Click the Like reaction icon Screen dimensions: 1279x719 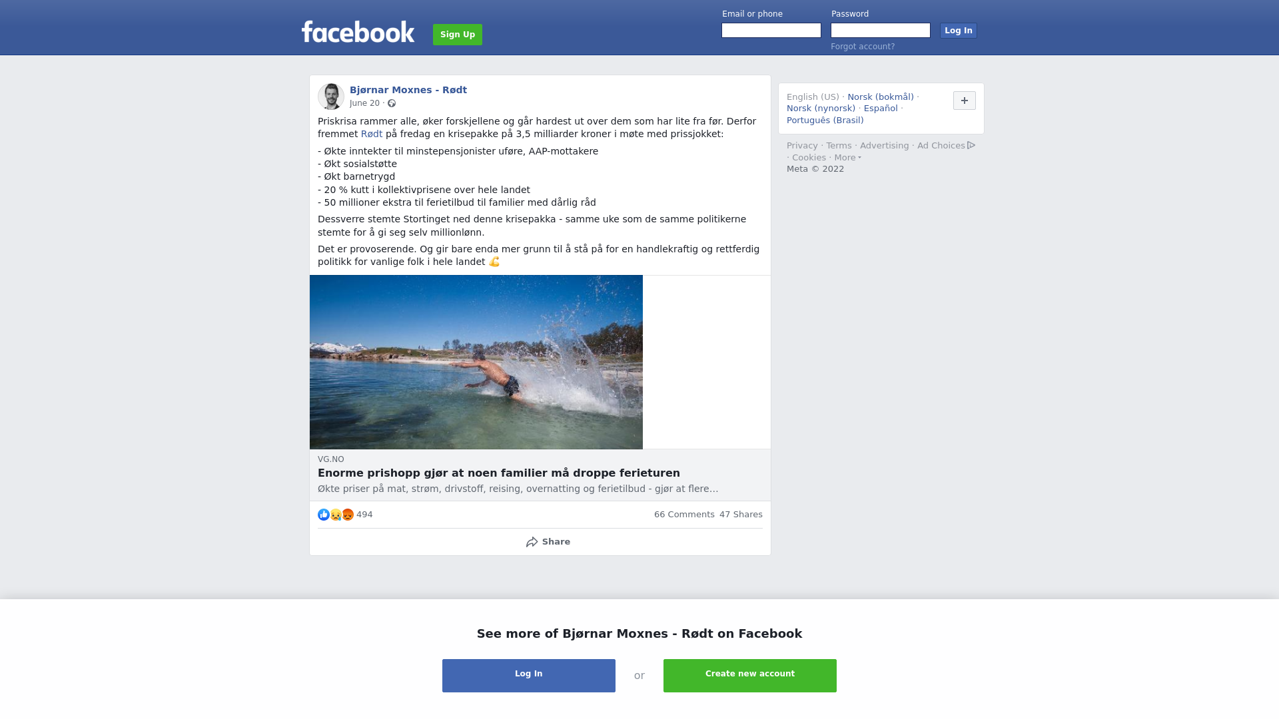[x=324, y=515]
